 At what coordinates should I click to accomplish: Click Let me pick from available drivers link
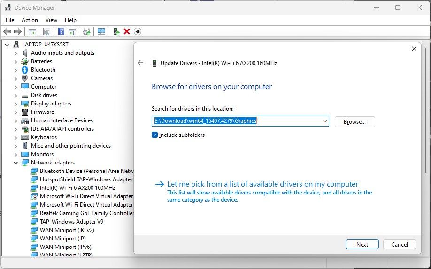click(262, 184)
